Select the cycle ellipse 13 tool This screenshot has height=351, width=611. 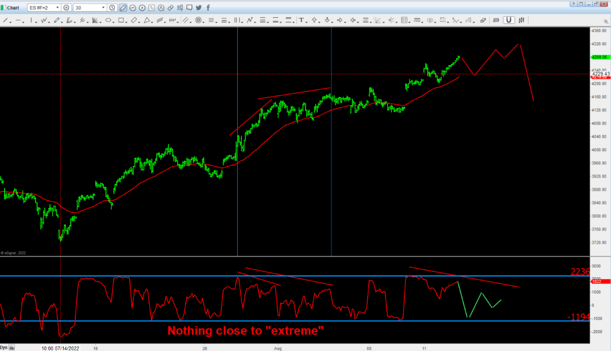[430, 20]
